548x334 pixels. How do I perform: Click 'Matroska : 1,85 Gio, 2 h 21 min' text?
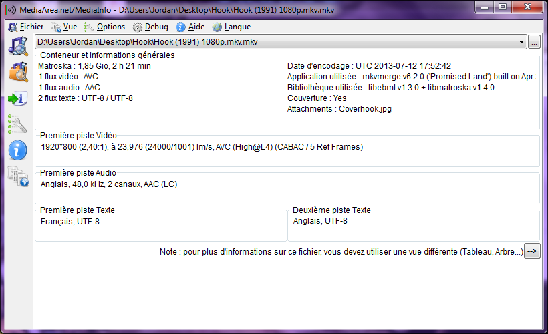click(x=94, y=66)
